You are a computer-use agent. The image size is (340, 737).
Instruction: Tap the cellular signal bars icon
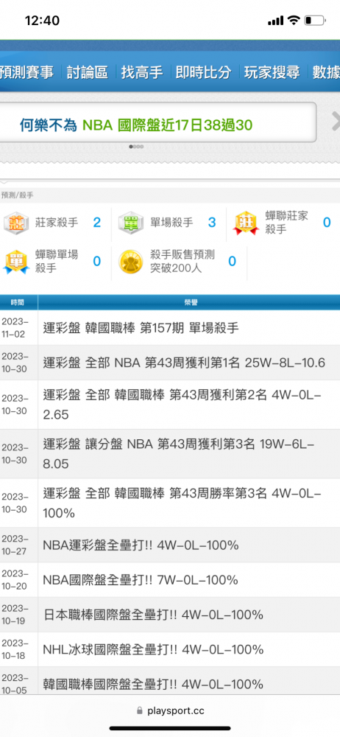pyautogui.click(x=276, y=21)
